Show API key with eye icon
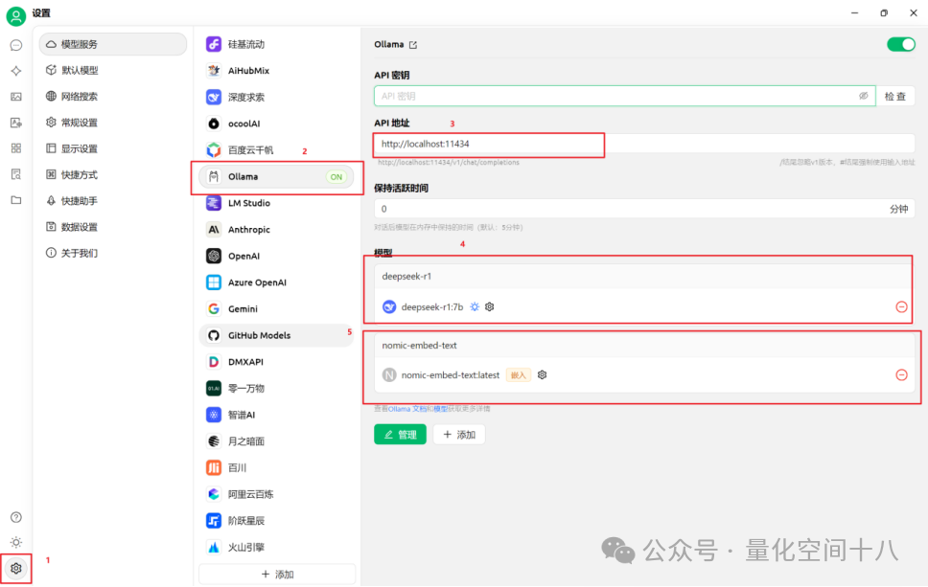Screen dimensions: 928x587 (864, 96)
